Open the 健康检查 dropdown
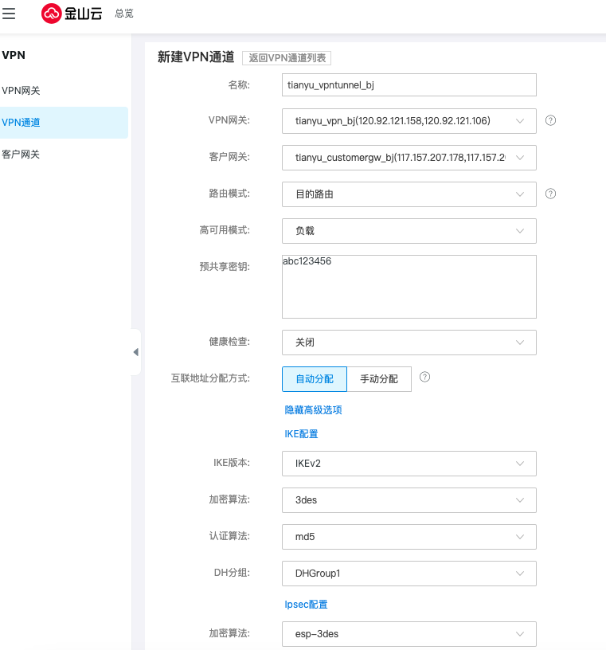The width and height of the screenshot is (606, 650). coord(409,343)
